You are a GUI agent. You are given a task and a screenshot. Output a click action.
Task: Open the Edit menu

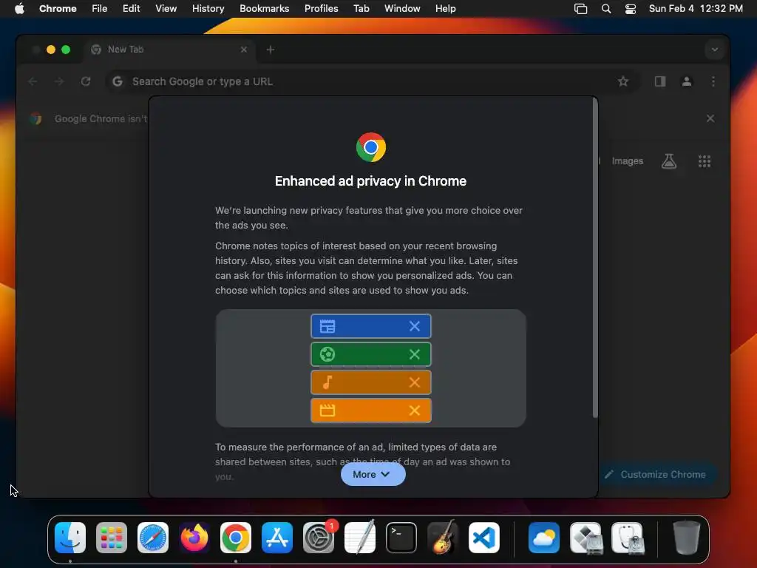(x=131, y=8)
